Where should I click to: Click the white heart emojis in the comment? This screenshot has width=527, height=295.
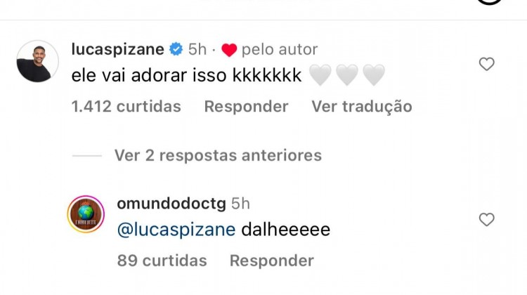click(x=347, y=76)
